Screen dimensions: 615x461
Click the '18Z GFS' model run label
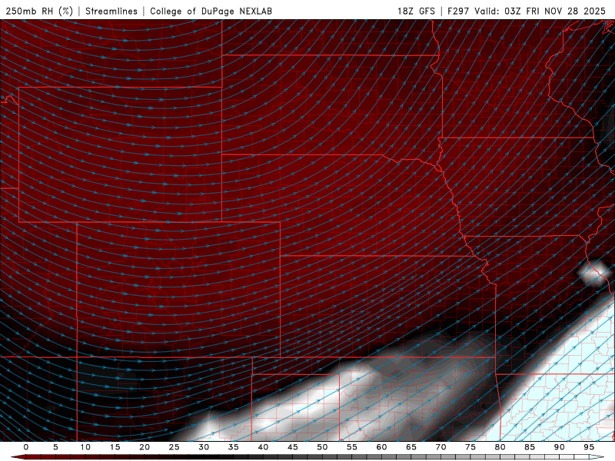click(x=416, y=11)
